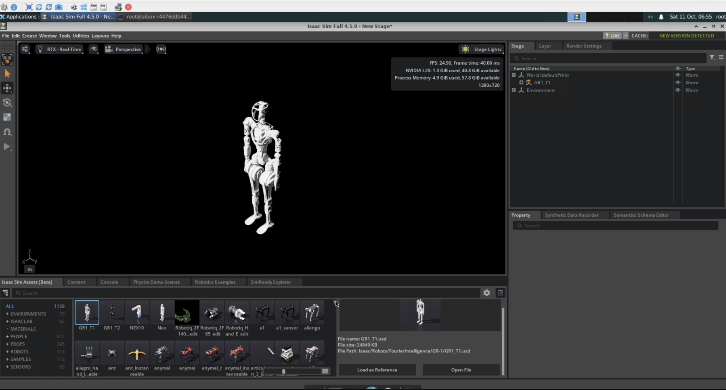Toggle visibility of Environment prim
726x390 pixels.
click(x=677, y=90)
